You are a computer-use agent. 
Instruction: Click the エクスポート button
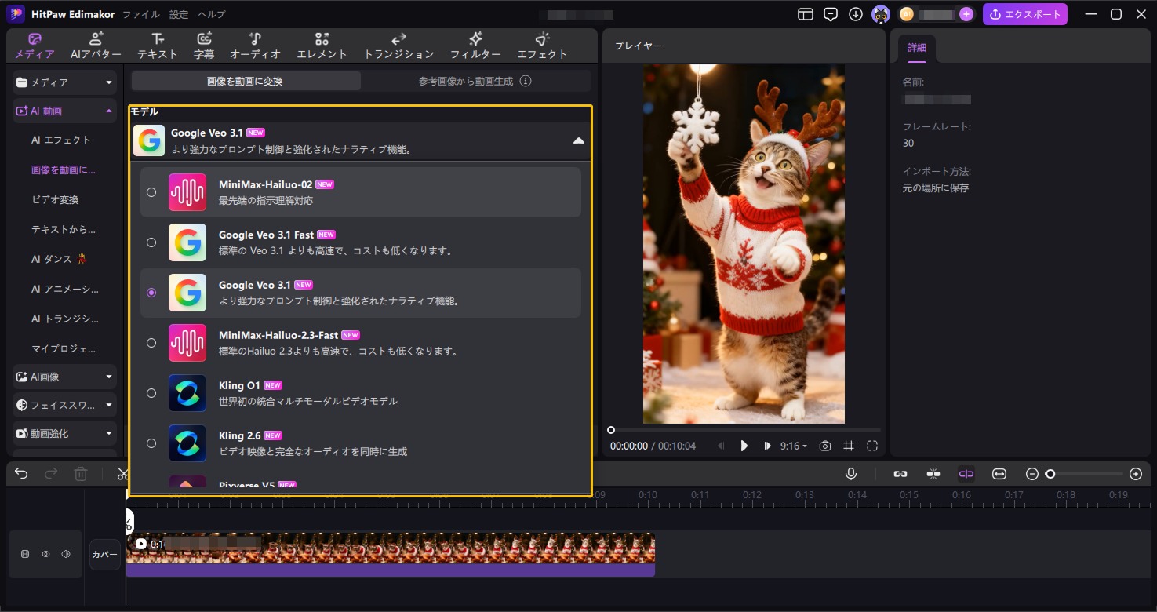coord(1024,13)
